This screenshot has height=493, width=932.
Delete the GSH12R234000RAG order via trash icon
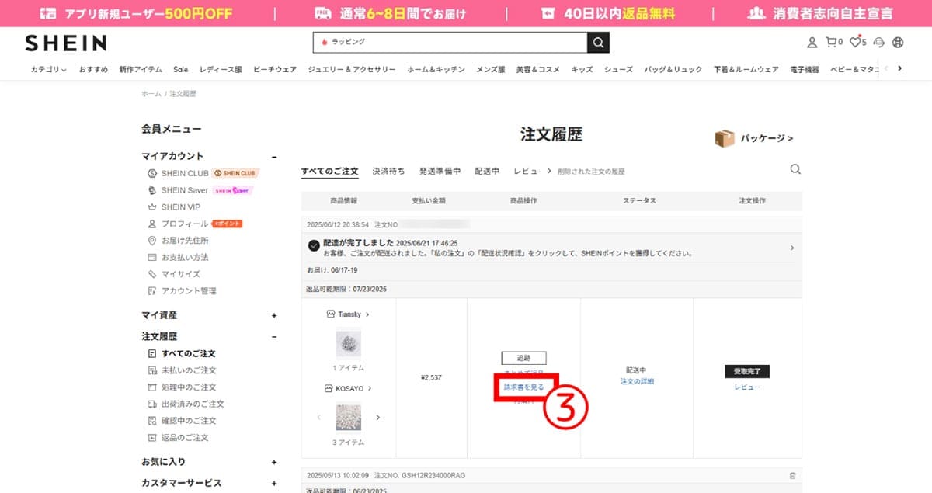tap(792, 475)
